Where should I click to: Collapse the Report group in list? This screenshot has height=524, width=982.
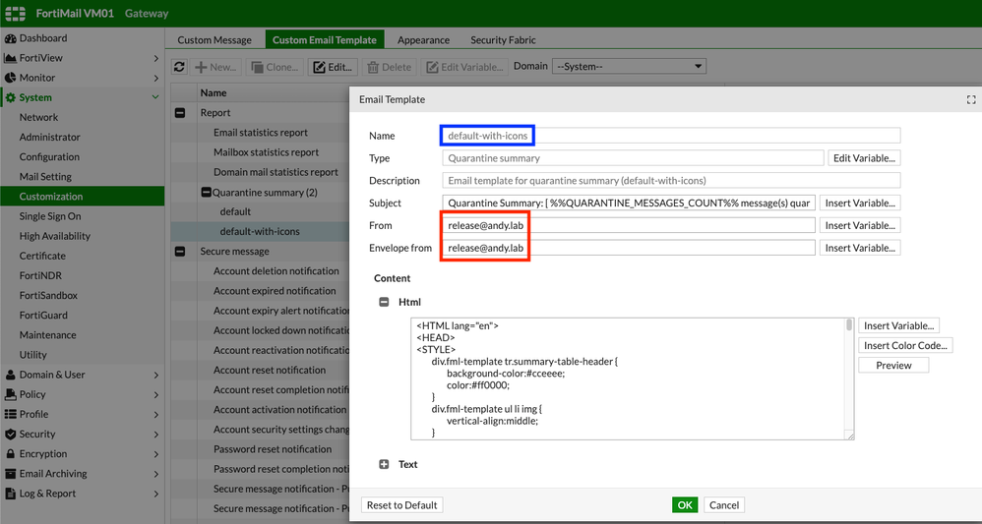(x=180, y=113)
